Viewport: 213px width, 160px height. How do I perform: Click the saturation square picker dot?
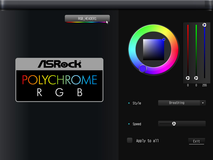tap(164, 39)
